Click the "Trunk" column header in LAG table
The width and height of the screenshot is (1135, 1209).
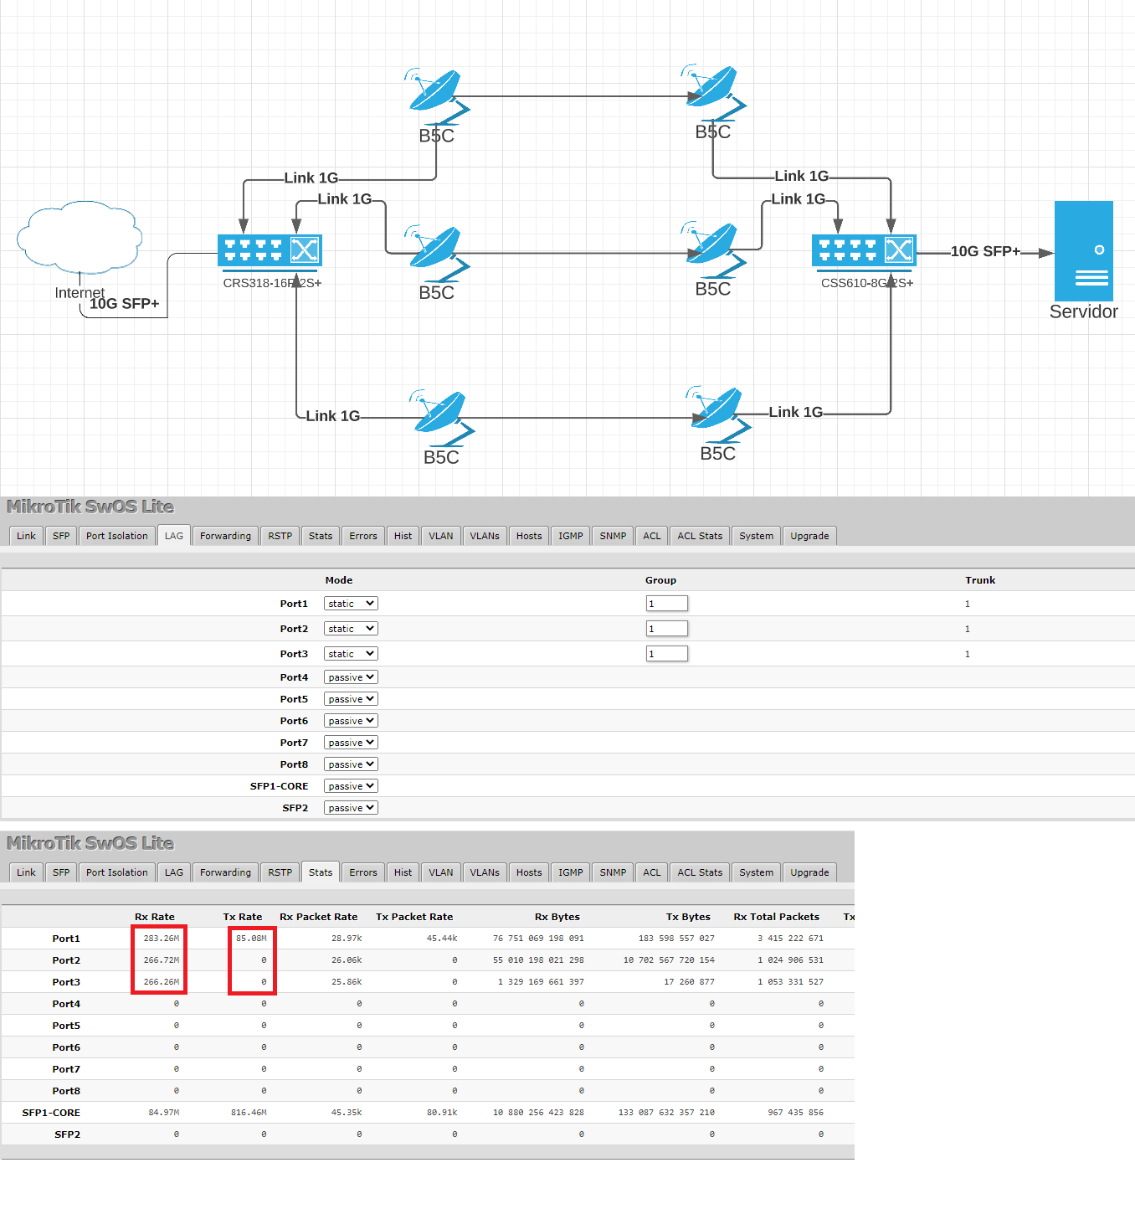click(x=980, y=580)
